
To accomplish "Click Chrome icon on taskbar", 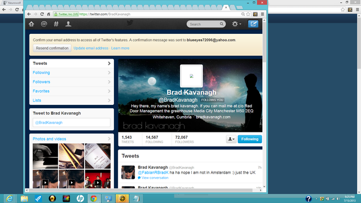I will (94, 198).
